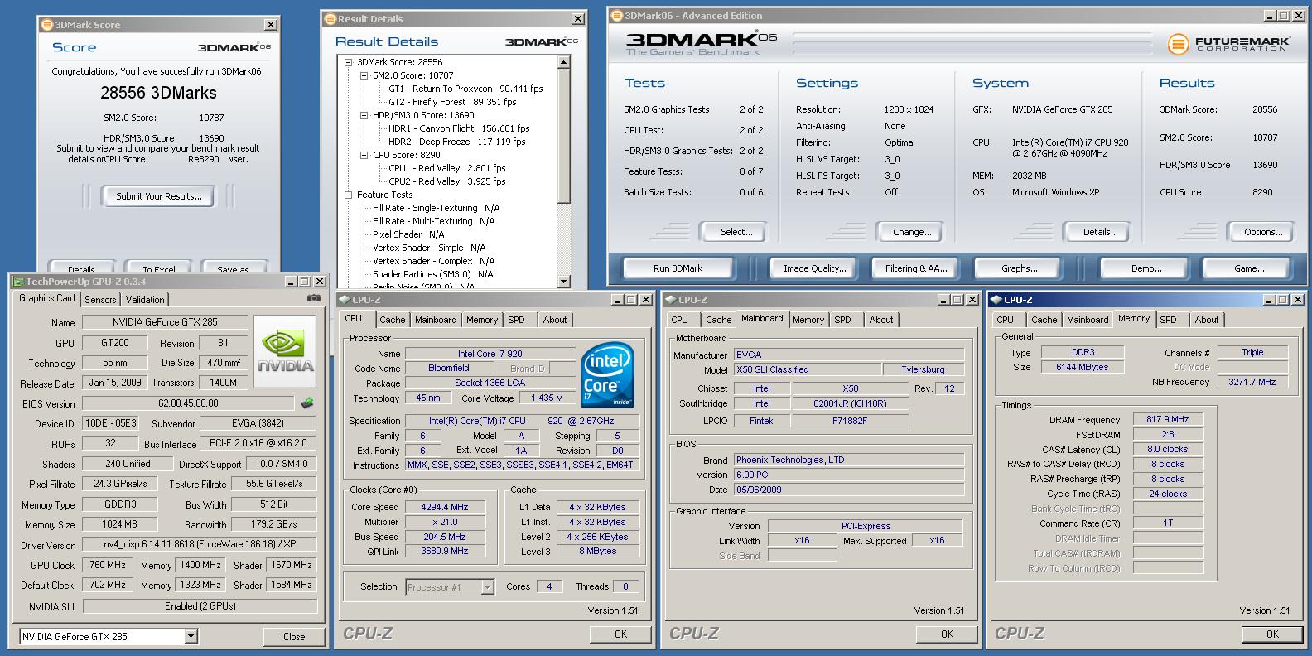Click the Game button in 3DMark06

(1249, 268)
